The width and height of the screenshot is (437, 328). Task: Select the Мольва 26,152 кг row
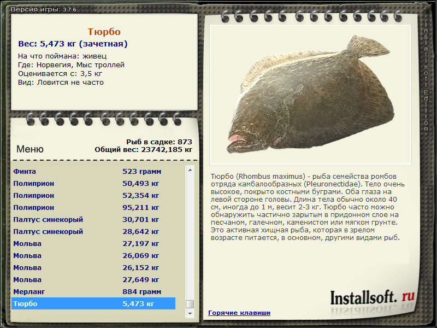pyautogui.click(x=93, y=267)
